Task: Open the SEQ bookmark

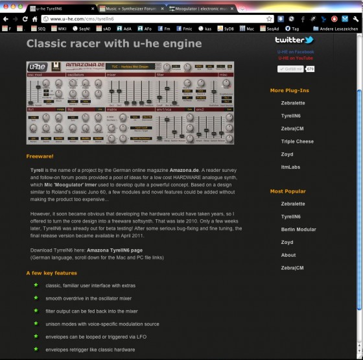Action: pyautogui.click(x=38, y=29)
